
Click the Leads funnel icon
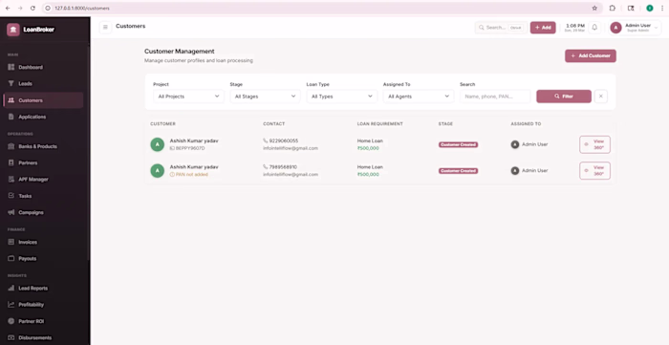[x=11, y=84]
